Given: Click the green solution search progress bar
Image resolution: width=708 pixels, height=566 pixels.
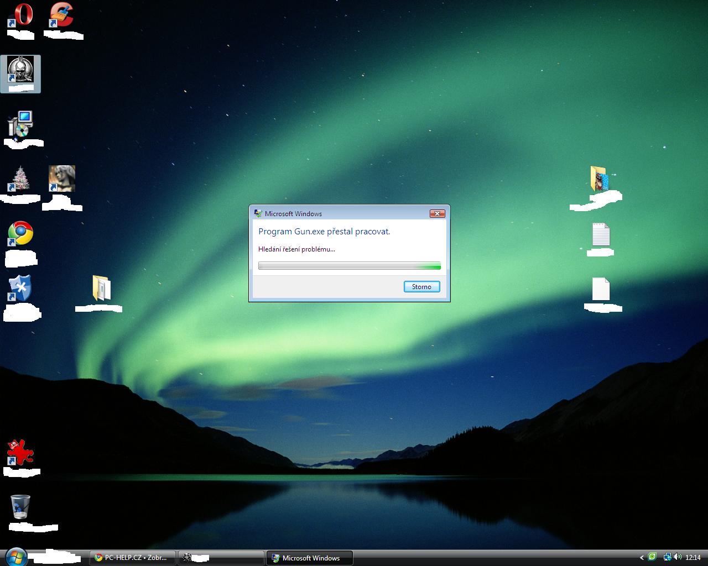Looking at the screenshot, I should click(x=350, y=266).
